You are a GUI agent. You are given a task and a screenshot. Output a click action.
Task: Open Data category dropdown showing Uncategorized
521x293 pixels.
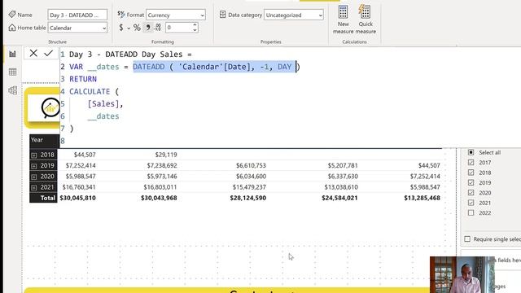tap(293, 15)
